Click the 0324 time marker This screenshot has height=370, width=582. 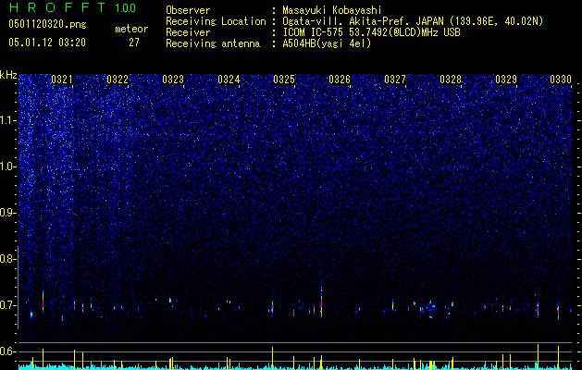[229, 80]
